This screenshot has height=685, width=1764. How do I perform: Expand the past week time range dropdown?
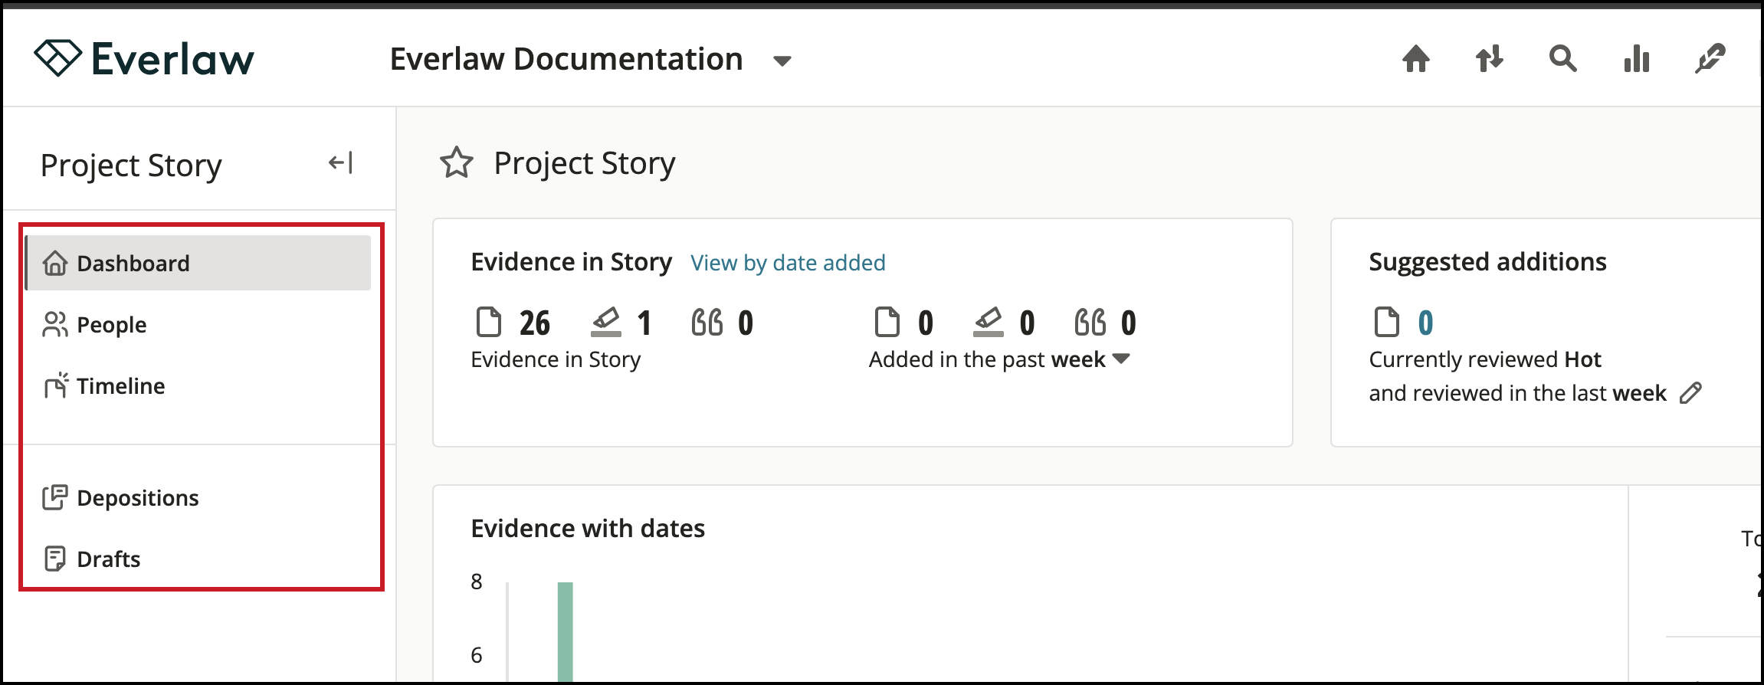pos(1121,359)
